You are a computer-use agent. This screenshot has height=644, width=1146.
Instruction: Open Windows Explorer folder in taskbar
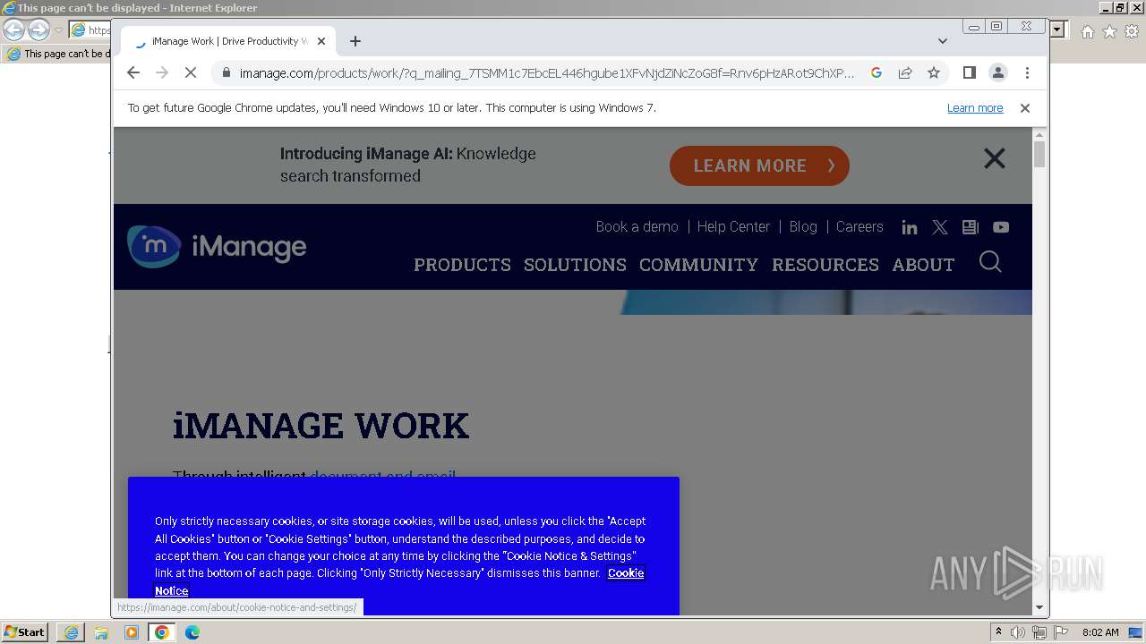coord(101,632)
